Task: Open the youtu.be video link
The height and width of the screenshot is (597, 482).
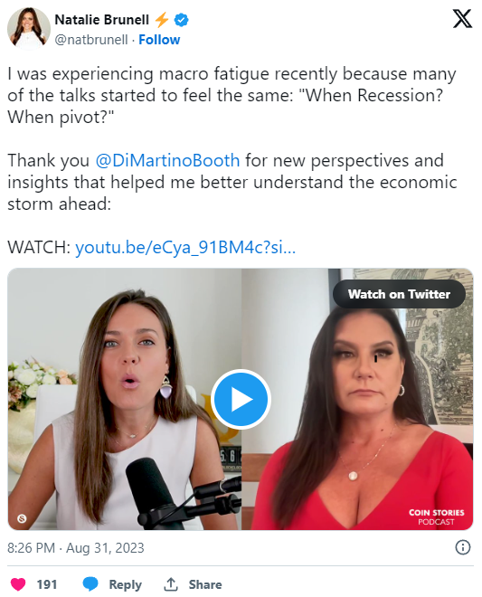Action: (x=185, y=248)
